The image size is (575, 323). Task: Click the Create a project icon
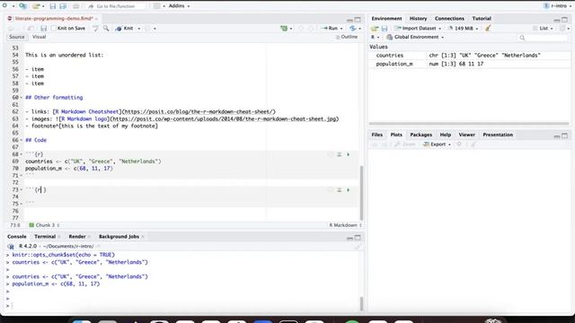point(22,6)
